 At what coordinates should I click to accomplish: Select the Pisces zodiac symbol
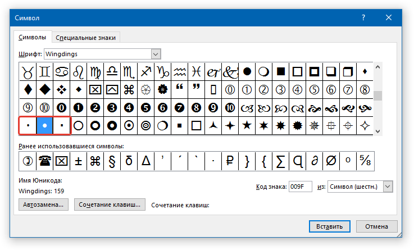tap(197, 72)
